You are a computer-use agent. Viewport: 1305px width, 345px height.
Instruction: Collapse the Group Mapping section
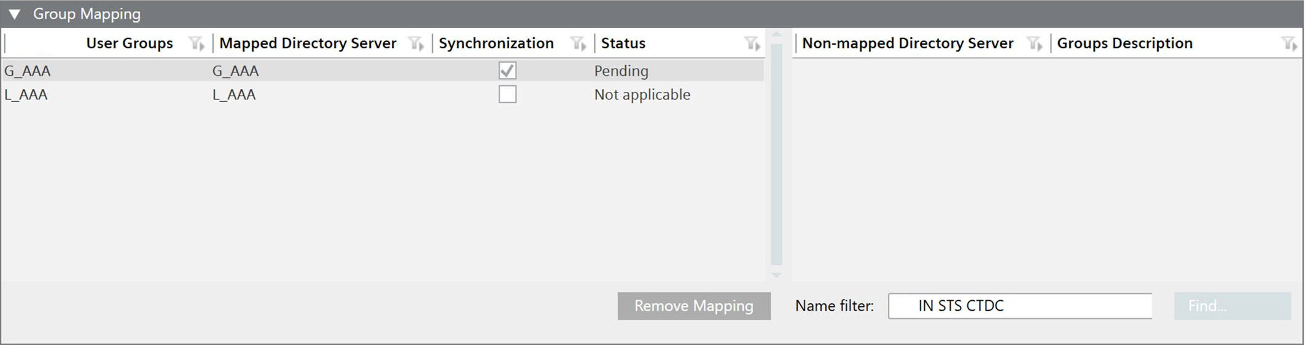pyautogui.click(x=15, y=14)
